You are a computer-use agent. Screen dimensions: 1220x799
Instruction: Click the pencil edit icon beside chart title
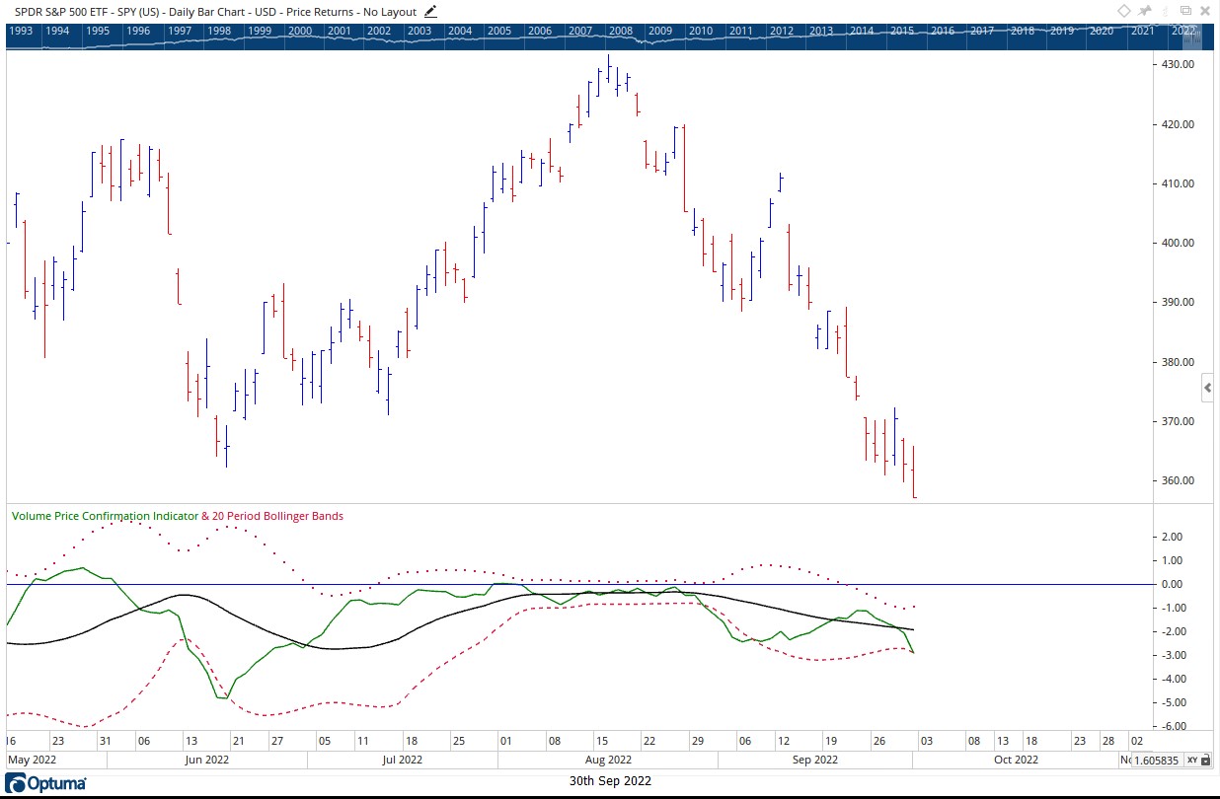(x=430, y=11)
